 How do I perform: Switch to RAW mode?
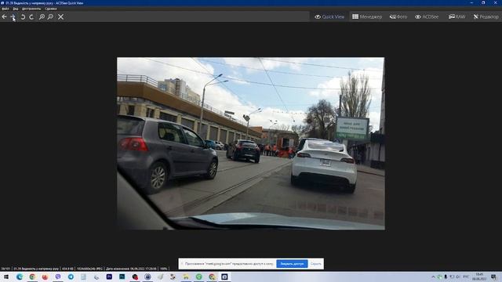click(x=457, y=16)
